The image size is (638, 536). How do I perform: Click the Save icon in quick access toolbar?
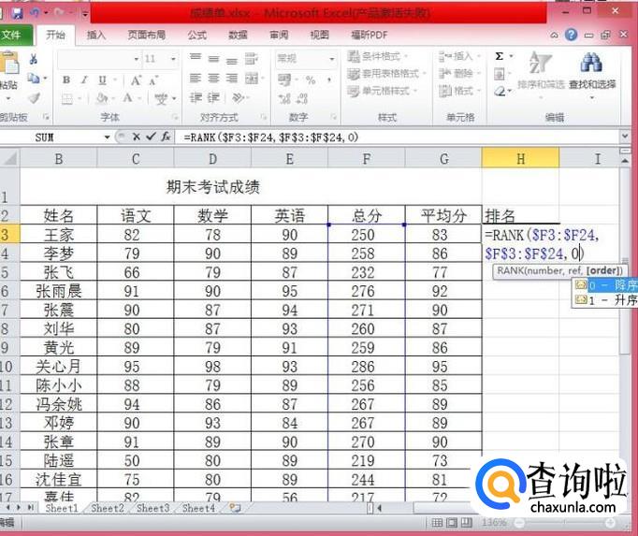[17, 13]
